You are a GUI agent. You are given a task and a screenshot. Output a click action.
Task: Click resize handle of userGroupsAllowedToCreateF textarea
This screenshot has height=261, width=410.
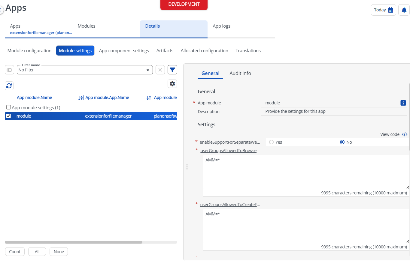click(x=408, y=241)
